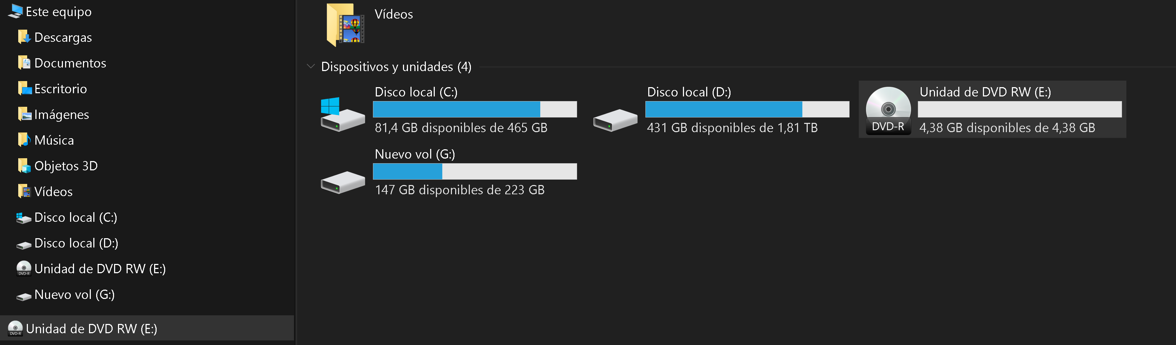
Task: Click the Descargas folder icon in sidebar
Action: coord(24,37)
